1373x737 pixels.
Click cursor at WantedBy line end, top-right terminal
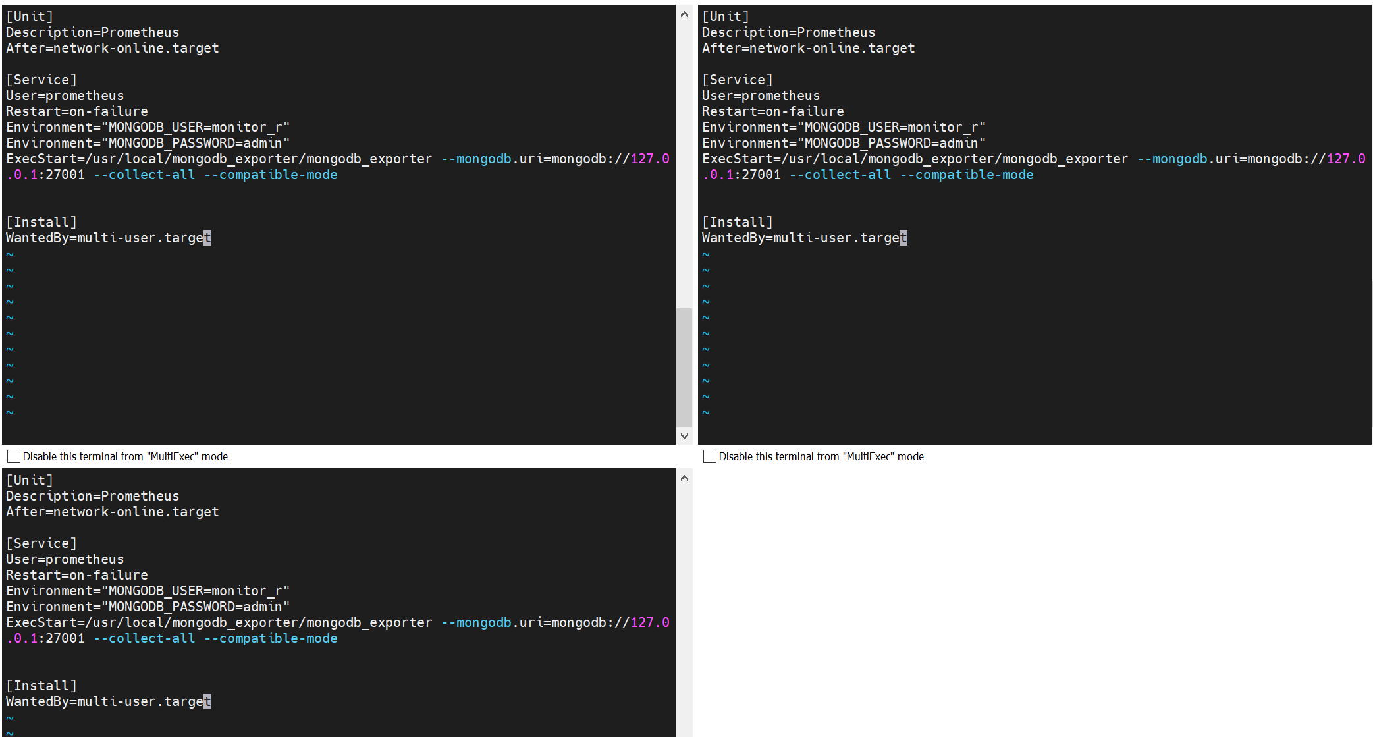tap(903, 238)
